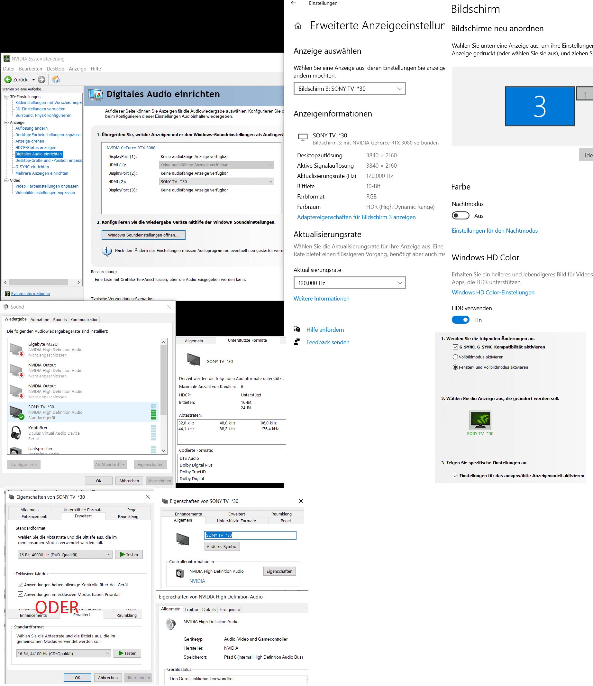This screenshot has height=686, width=593.
Task: Click Adaptereigenschaften für Bildschirm 3 anzeigen link
Action: [356, 217]
